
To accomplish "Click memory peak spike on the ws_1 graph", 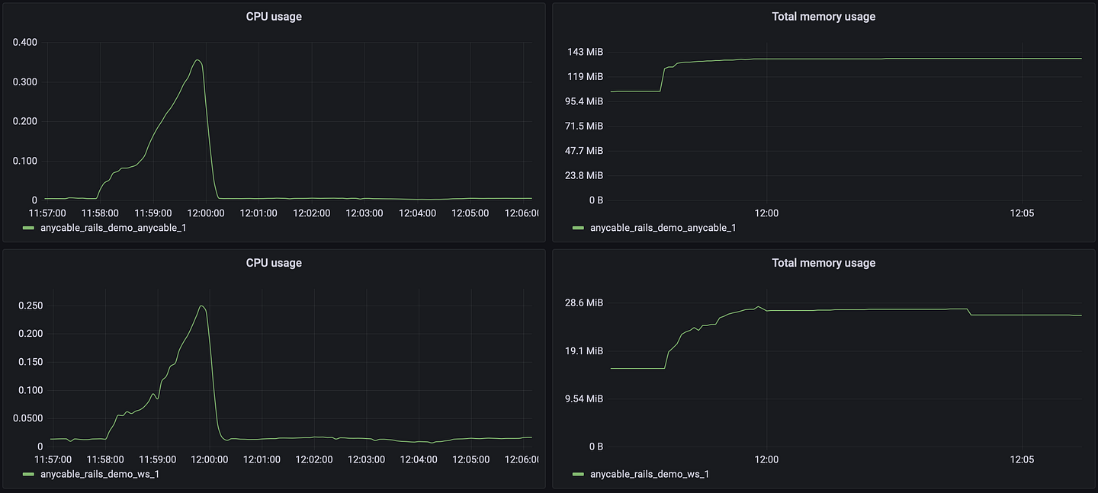I will [x=758, y=307].
